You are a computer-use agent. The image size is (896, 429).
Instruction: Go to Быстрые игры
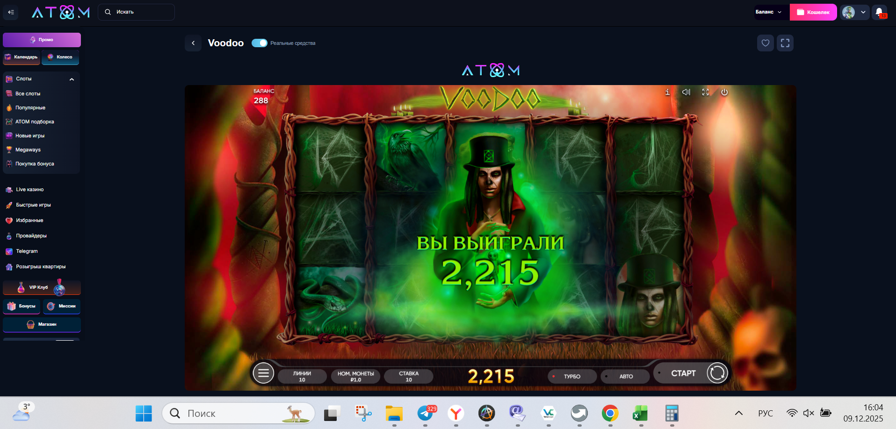tap(33, 205)
